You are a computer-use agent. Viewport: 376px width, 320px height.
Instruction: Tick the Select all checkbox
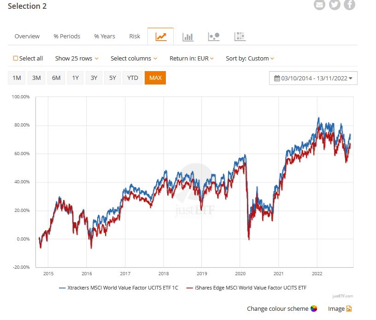point(16,58)
